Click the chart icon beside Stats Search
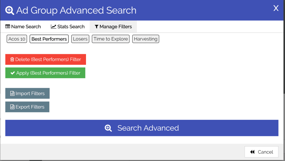285x161 pixels. [53, 27]
